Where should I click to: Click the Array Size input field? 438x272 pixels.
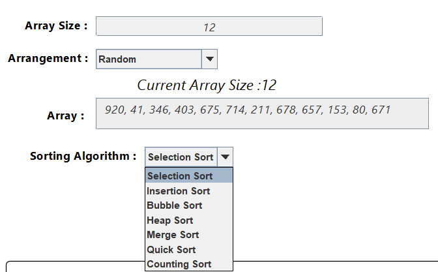tap(209, 26)
